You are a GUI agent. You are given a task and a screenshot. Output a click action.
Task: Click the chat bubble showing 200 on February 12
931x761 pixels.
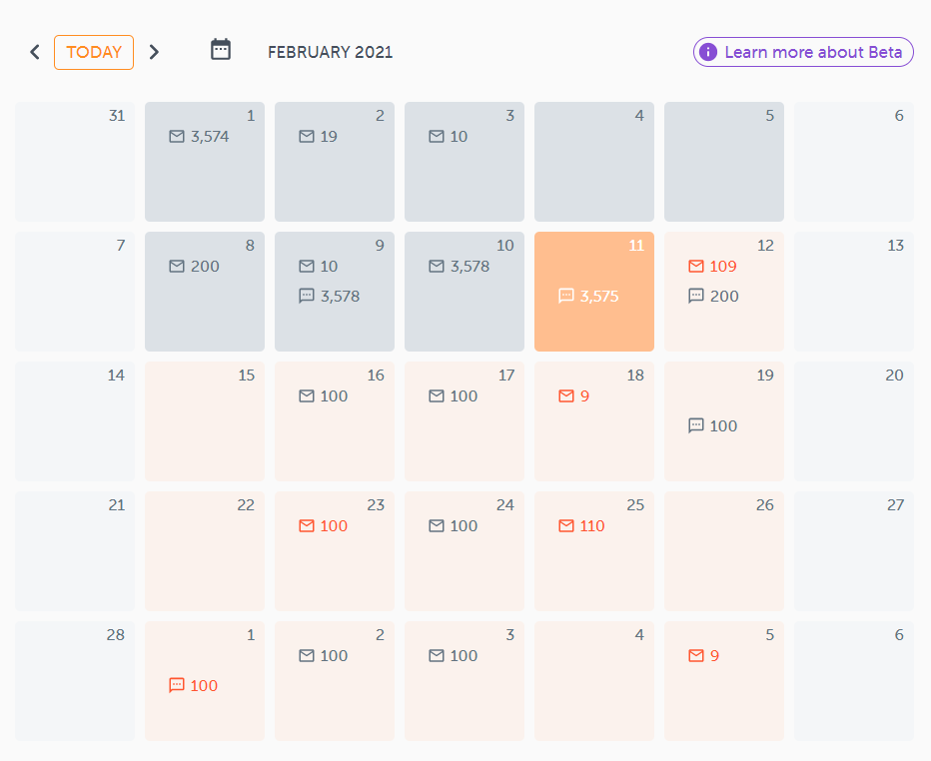pos(695,296)
